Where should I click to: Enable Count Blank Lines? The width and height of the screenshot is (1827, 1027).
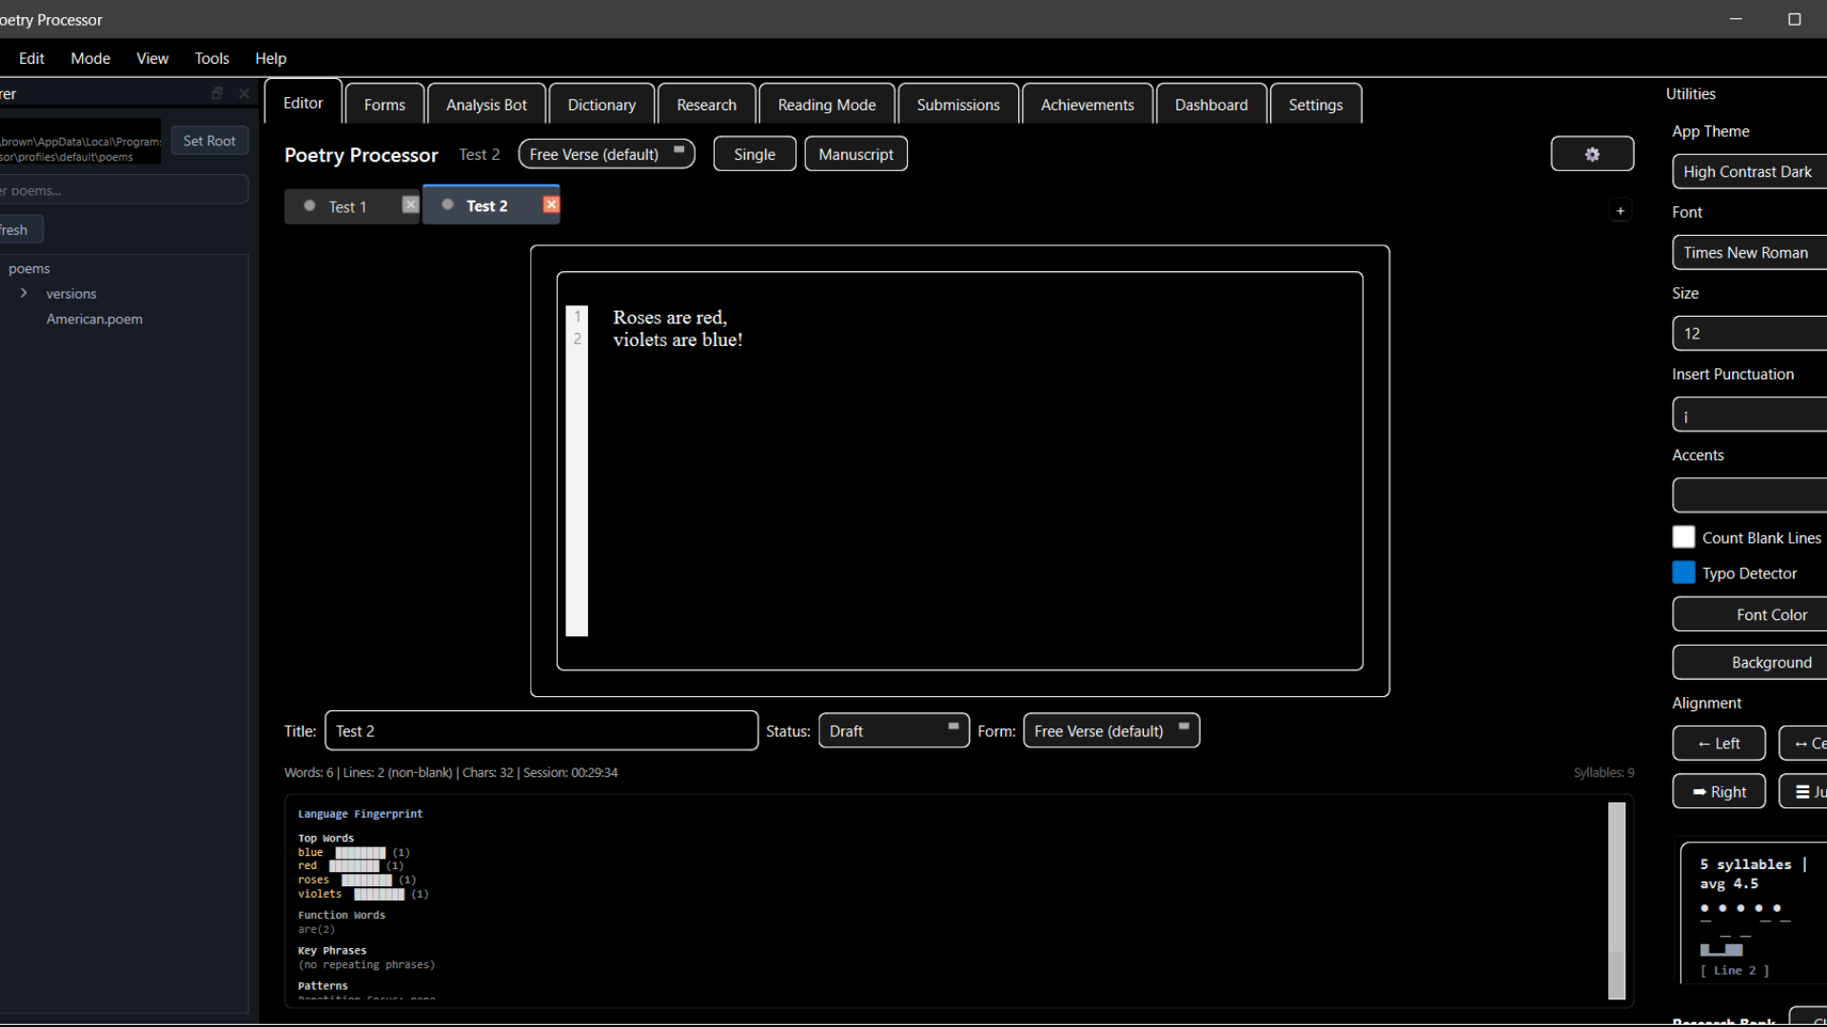click(1683, 536)
